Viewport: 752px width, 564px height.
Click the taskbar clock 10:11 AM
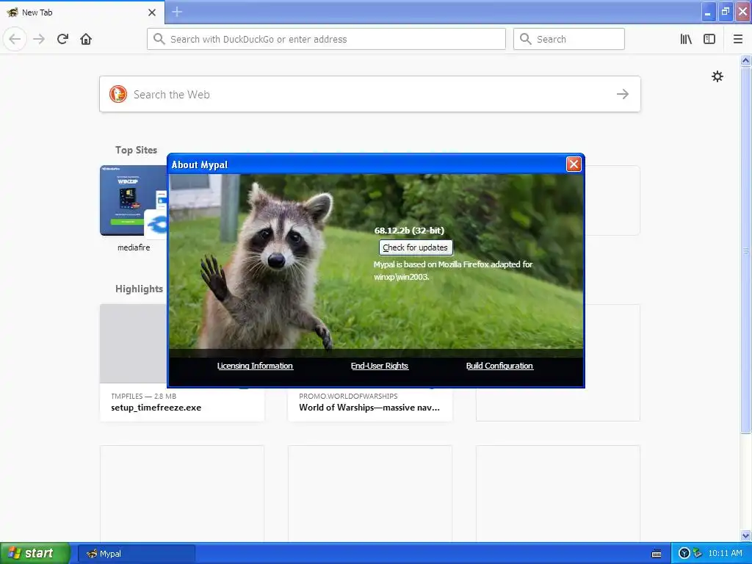click(x=725, y=554)
